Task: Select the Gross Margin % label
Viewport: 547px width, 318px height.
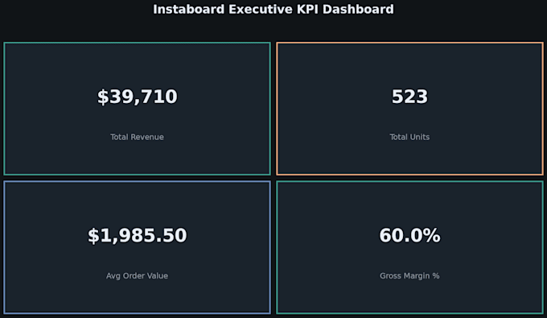Action: 409,276
